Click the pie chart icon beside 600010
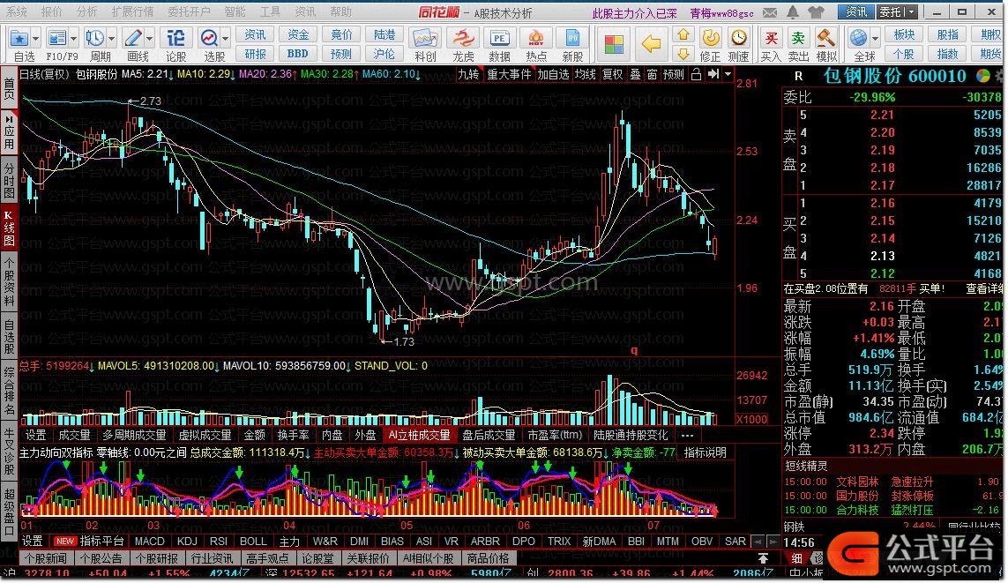 click(983, 76)
